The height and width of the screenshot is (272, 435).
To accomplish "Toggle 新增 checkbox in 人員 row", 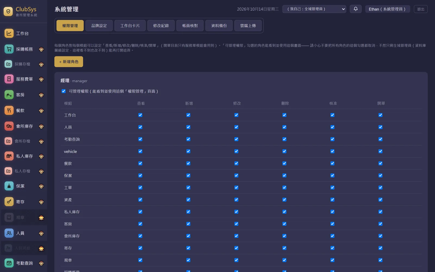I will click(x=188, y=127).
